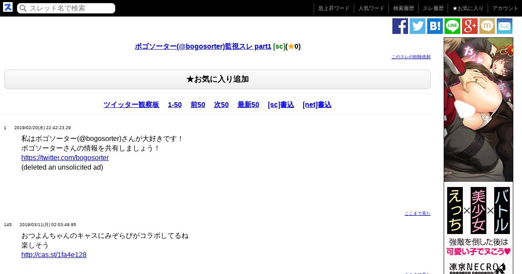Click post number 145

8,225
